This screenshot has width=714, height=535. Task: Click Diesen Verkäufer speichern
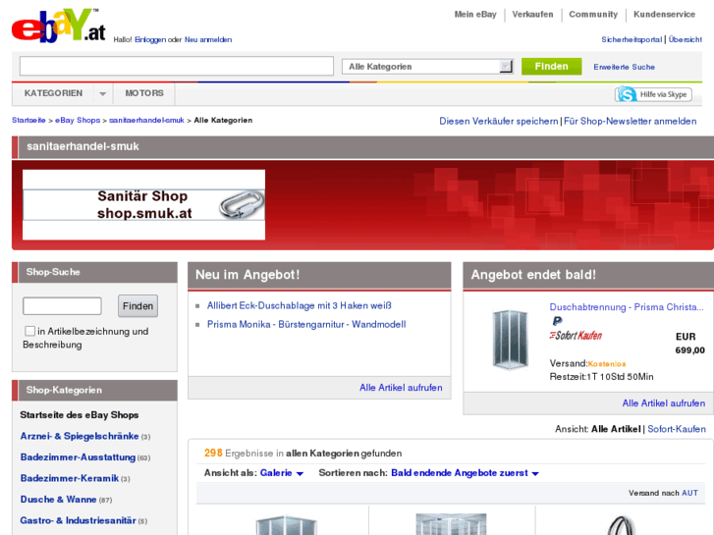pos(499,121)
